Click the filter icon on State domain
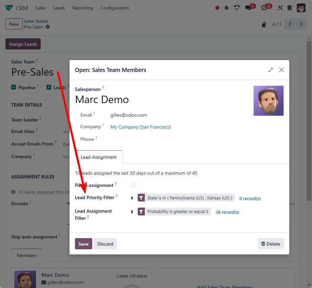The width and height of the screenshot is (312, 288). 141,198
